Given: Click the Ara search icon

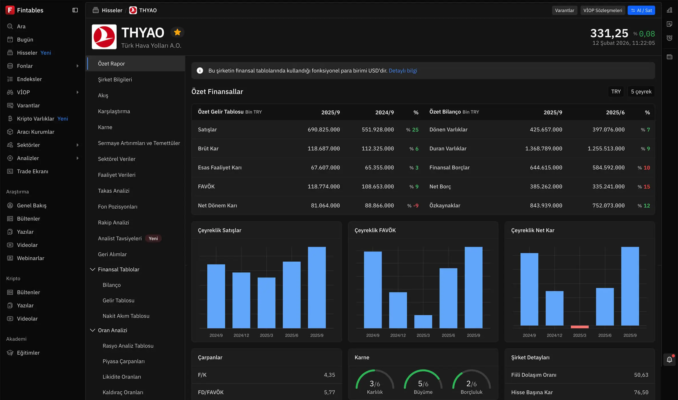Looking at the screenshot, I should [10, 26].
